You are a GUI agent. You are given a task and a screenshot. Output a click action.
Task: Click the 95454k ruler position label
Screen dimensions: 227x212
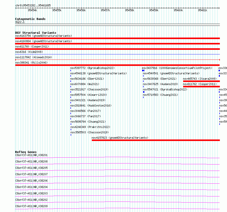point(32,10)
